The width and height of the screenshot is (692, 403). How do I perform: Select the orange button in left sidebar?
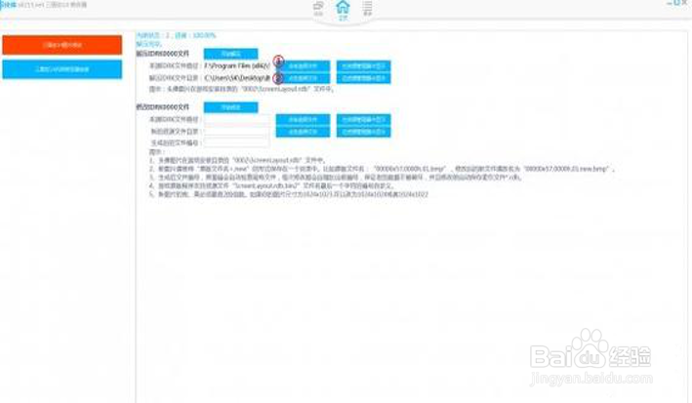(x=62, y=45)
